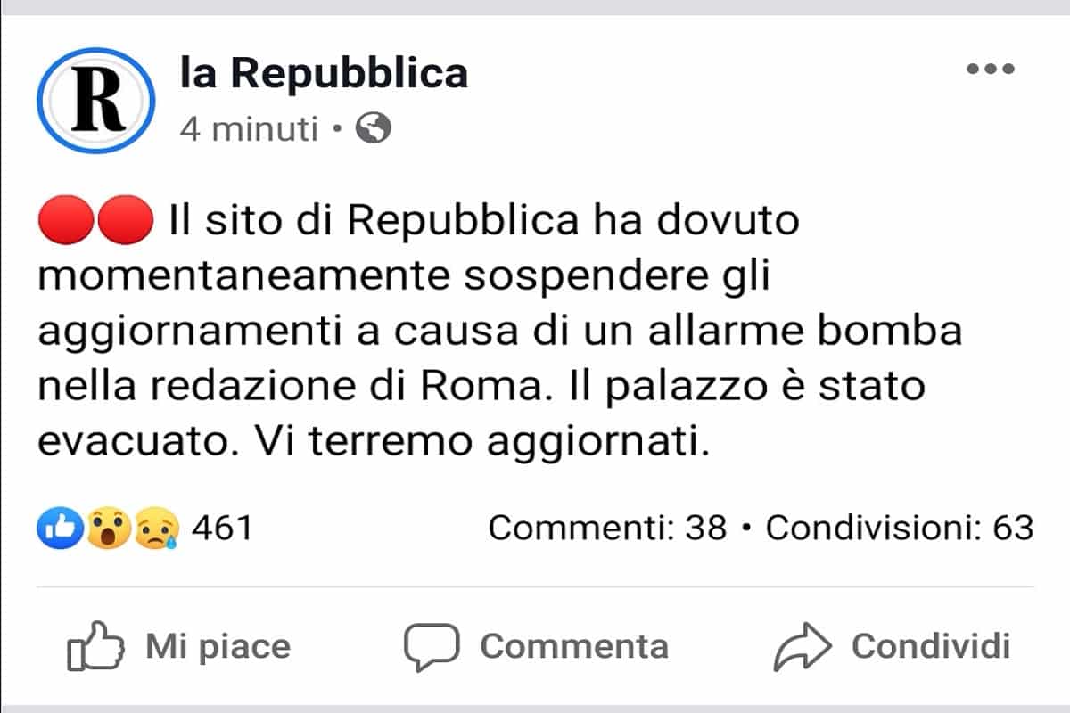The height and width of the screenshot is (713, 1070).
Task: Click the crying face reaction icon
Action: click(157, 529)
